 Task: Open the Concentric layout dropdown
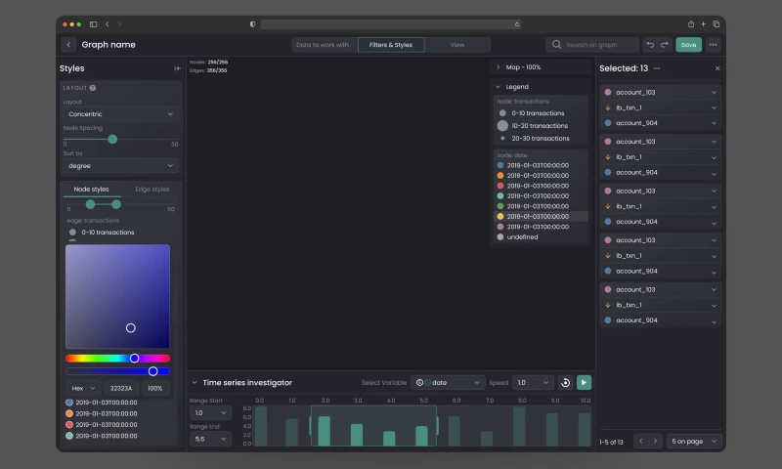pos(120,114)
